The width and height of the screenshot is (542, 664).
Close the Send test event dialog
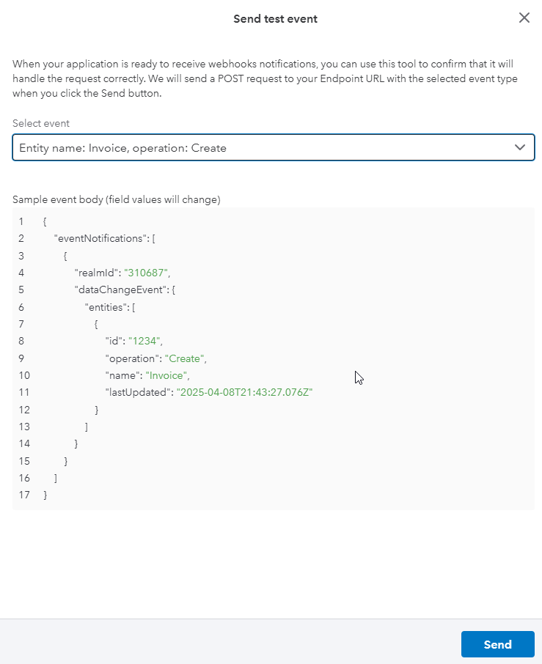524,18
